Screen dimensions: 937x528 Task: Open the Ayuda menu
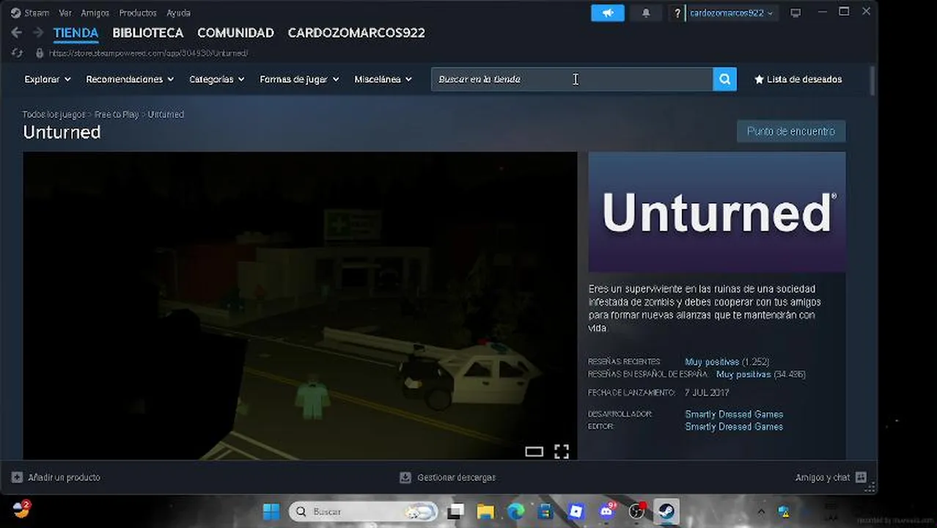click(178, 13)
